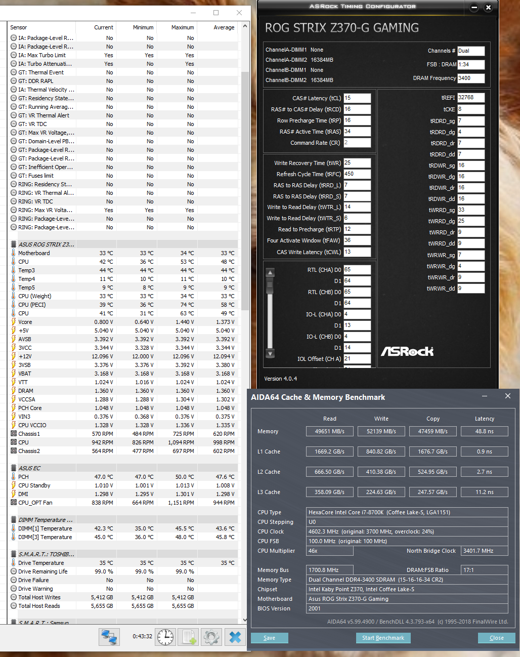Click the PCH temperature thermometer icon
Image resolution: width=520 pixels, height=657 pixels.
(x=14, y=477)
